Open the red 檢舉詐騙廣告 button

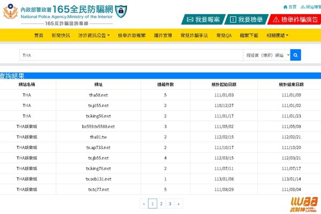click(x=295, y=19)
